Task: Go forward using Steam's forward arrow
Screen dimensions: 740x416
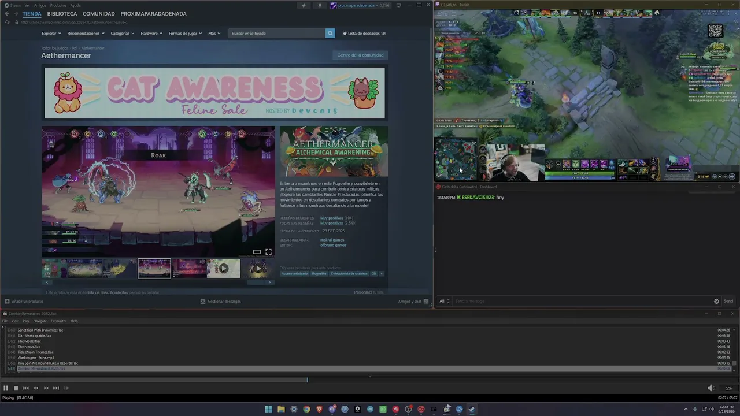Action: [16, 14]
